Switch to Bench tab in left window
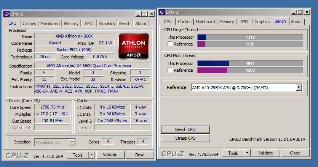This screenshot has width=318, height=167. coord(125,24)
